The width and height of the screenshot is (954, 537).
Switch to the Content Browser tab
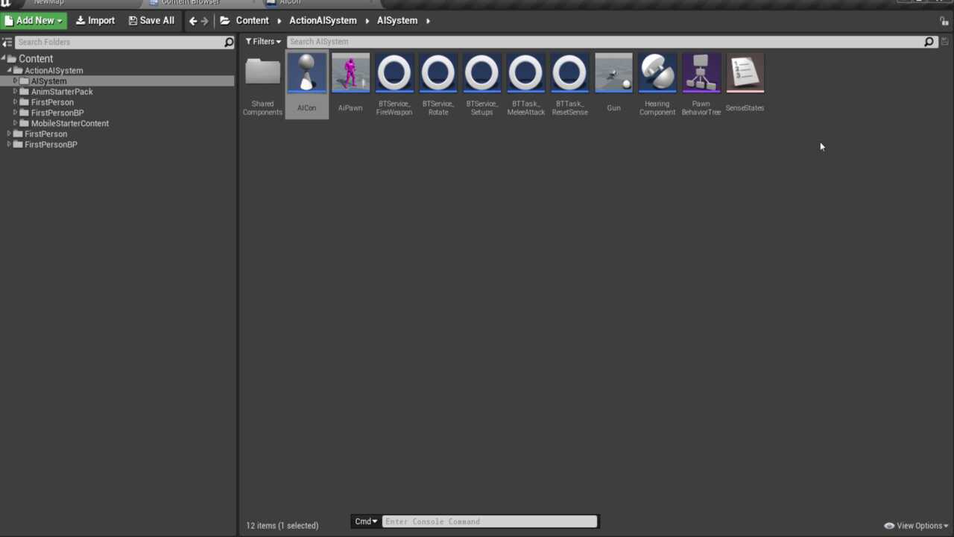point(190,3)
